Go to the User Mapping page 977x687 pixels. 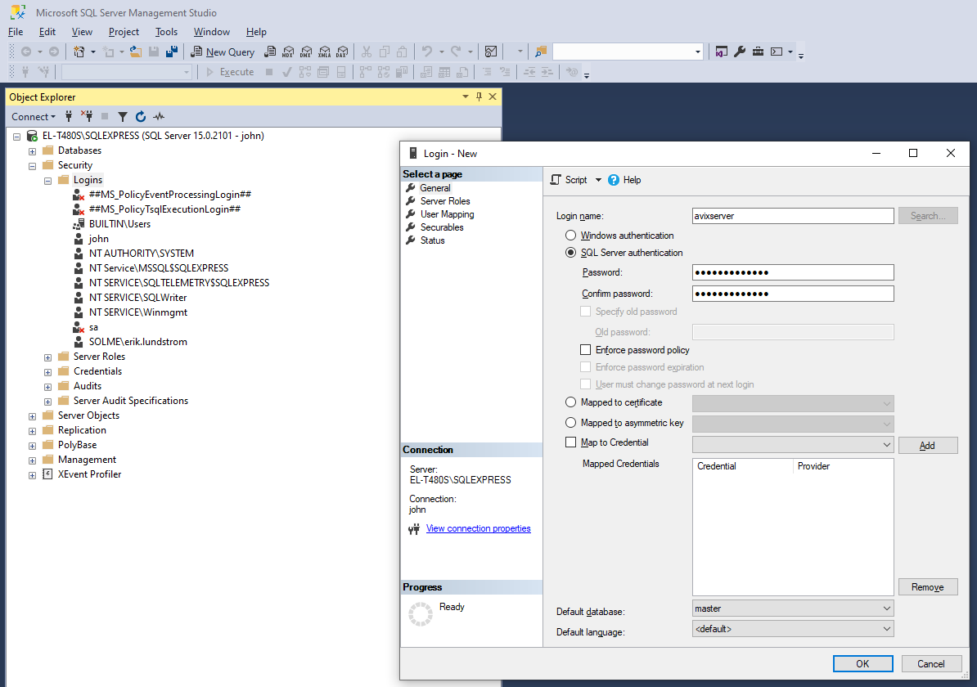tap(447, 214)
